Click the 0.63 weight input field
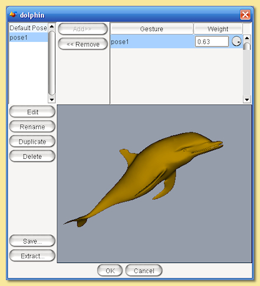 pyautogui.click(x=212, y=42)
